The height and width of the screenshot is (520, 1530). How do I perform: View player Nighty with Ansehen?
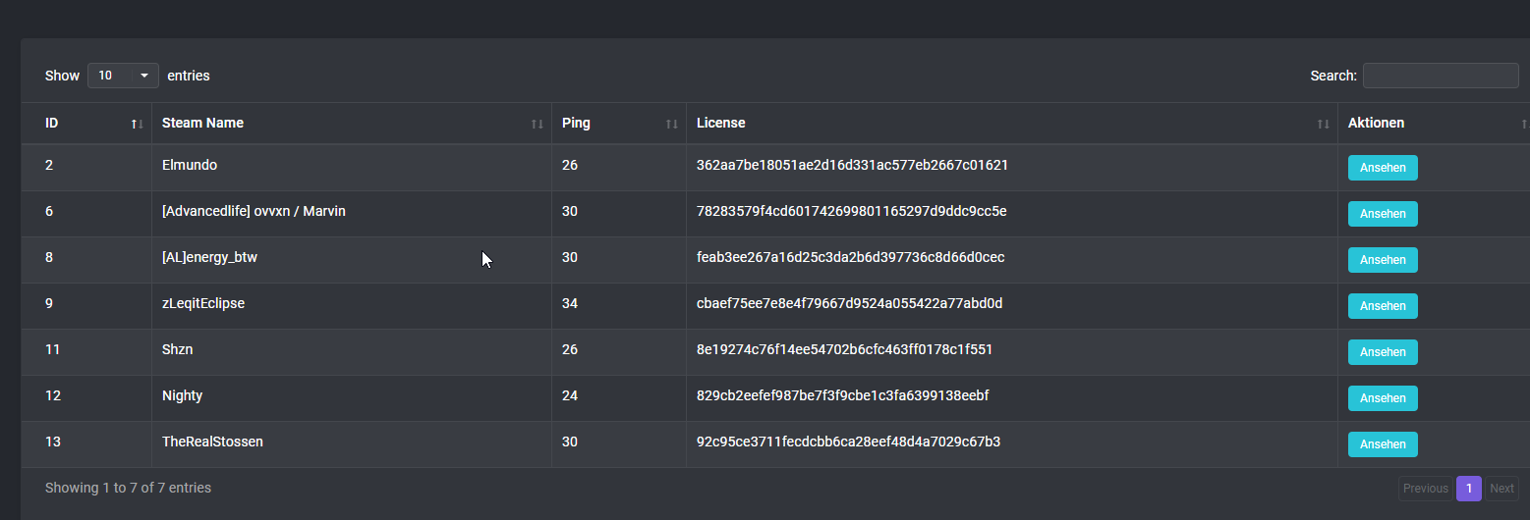pos(1382,398)
